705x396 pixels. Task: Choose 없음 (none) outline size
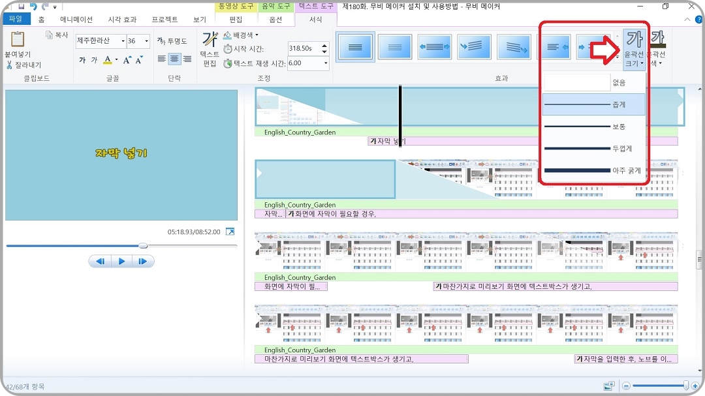(x=593, y=83)
